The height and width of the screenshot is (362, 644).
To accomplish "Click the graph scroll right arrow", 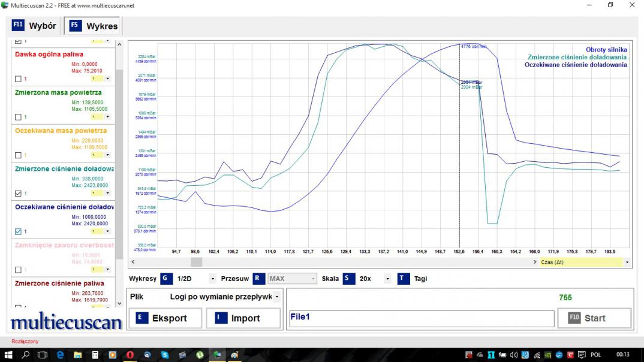I will coord(535,262).
